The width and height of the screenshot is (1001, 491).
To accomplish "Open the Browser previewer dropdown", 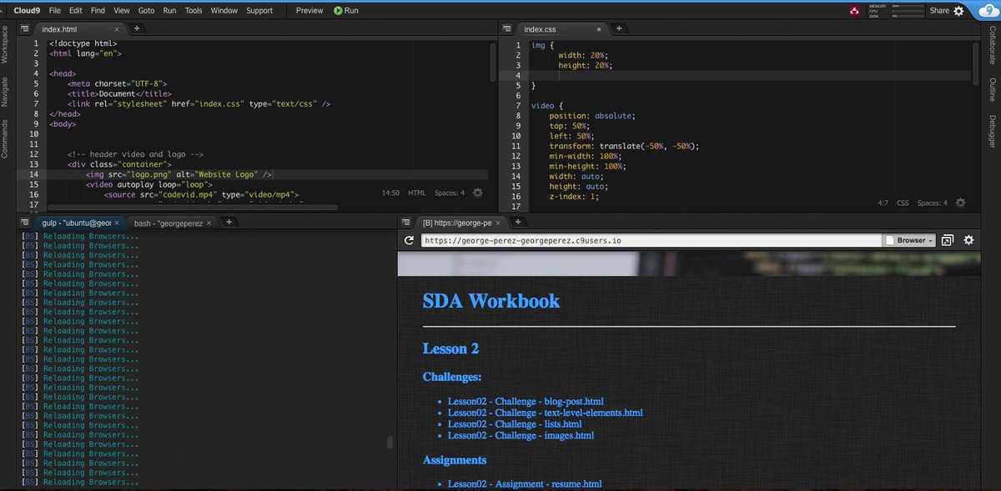I will point(909,240).
